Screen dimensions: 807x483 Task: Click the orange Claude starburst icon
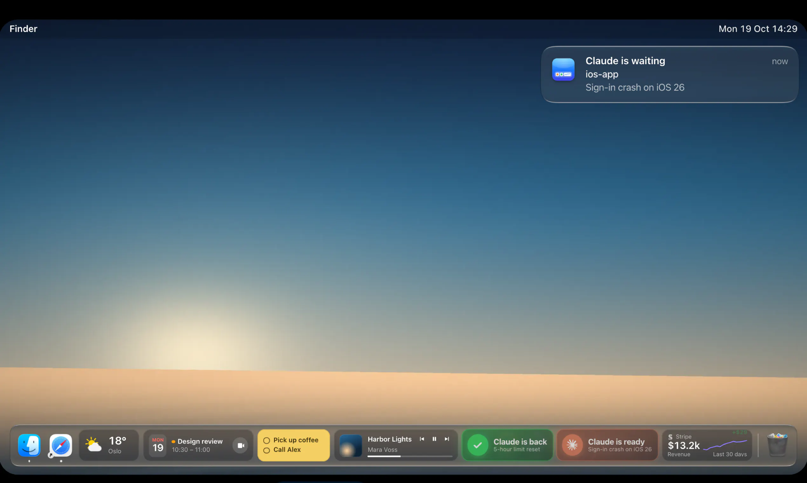pos(573,445)
